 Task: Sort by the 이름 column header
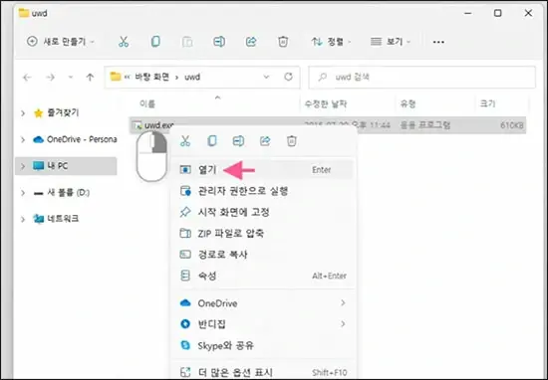point(147,103)
